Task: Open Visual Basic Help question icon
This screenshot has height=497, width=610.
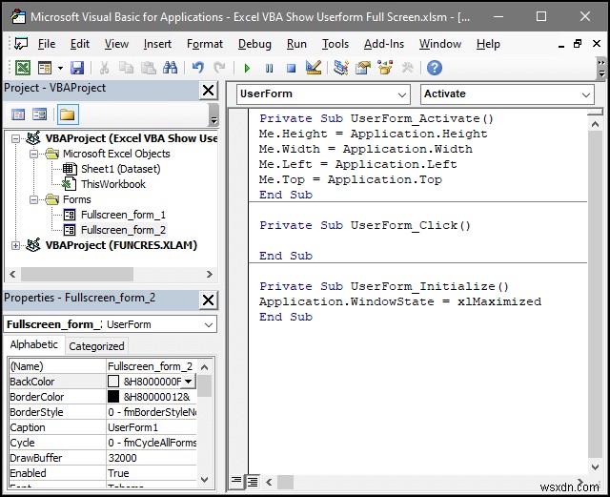Action: pos(435,68)
